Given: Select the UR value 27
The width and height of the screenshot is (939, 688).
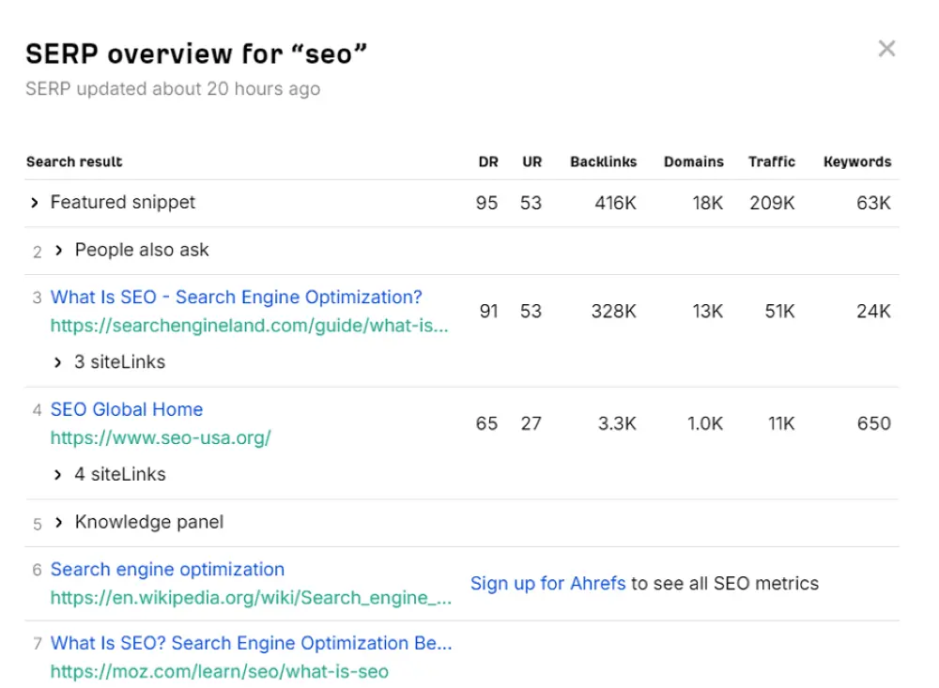Looking at the screenshot, I should click(531, 424).
